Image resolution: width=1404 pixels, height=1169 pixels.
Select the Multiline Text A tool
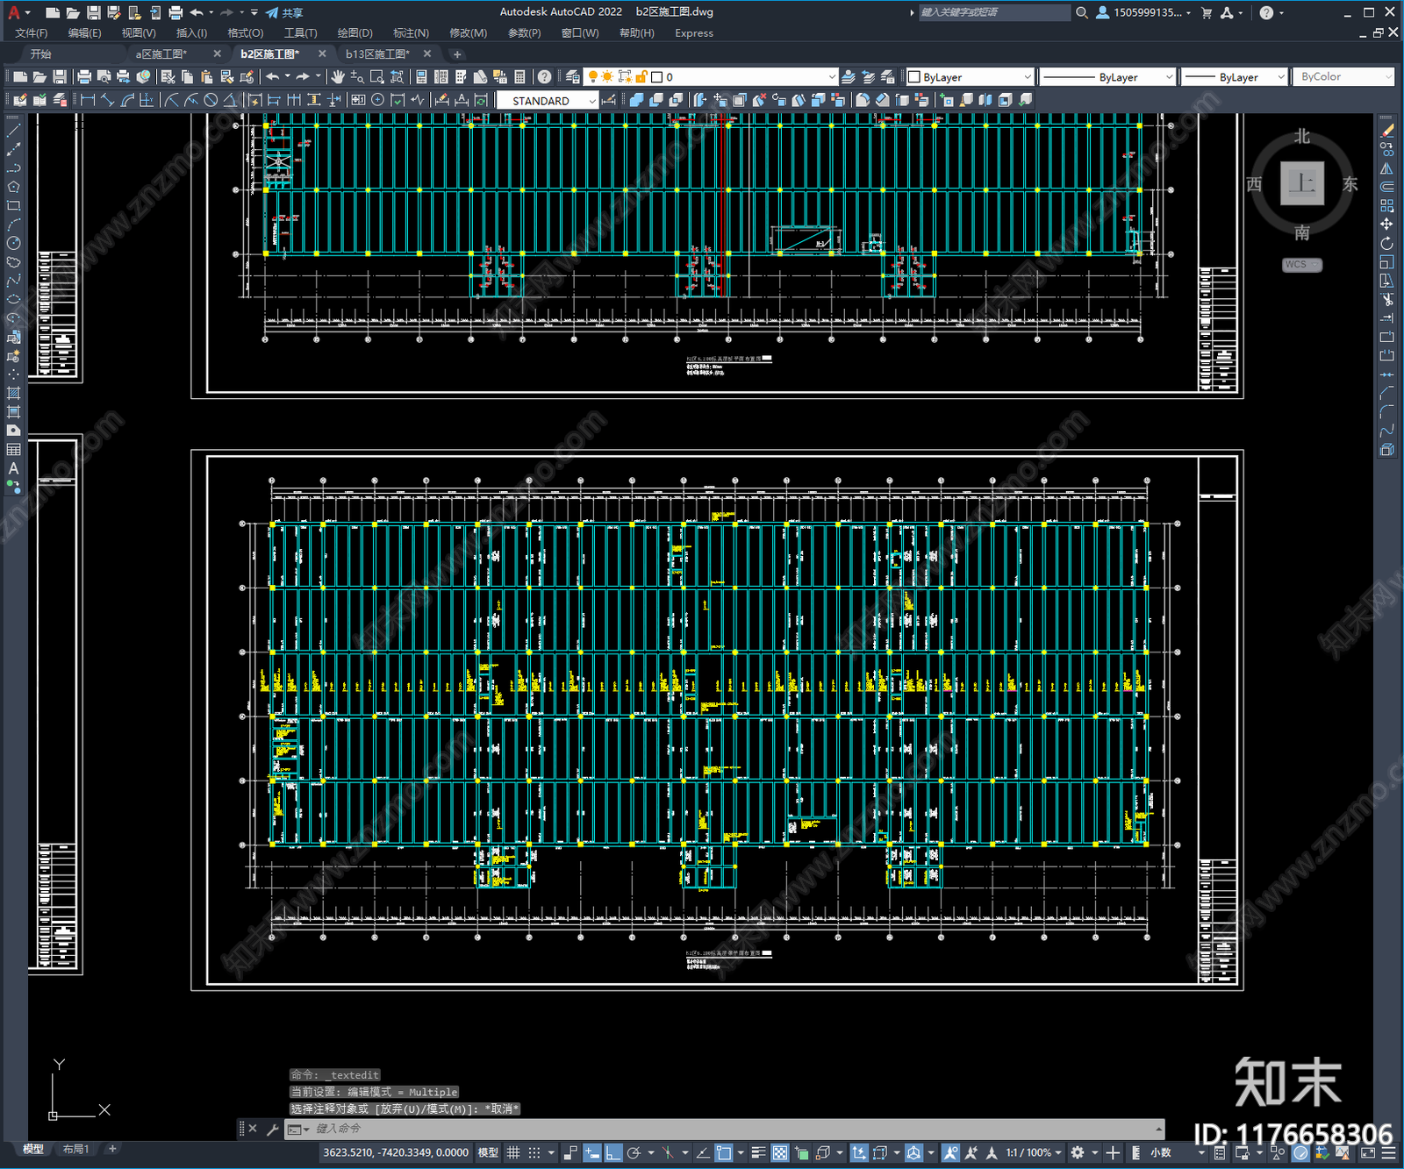point(13,468)
